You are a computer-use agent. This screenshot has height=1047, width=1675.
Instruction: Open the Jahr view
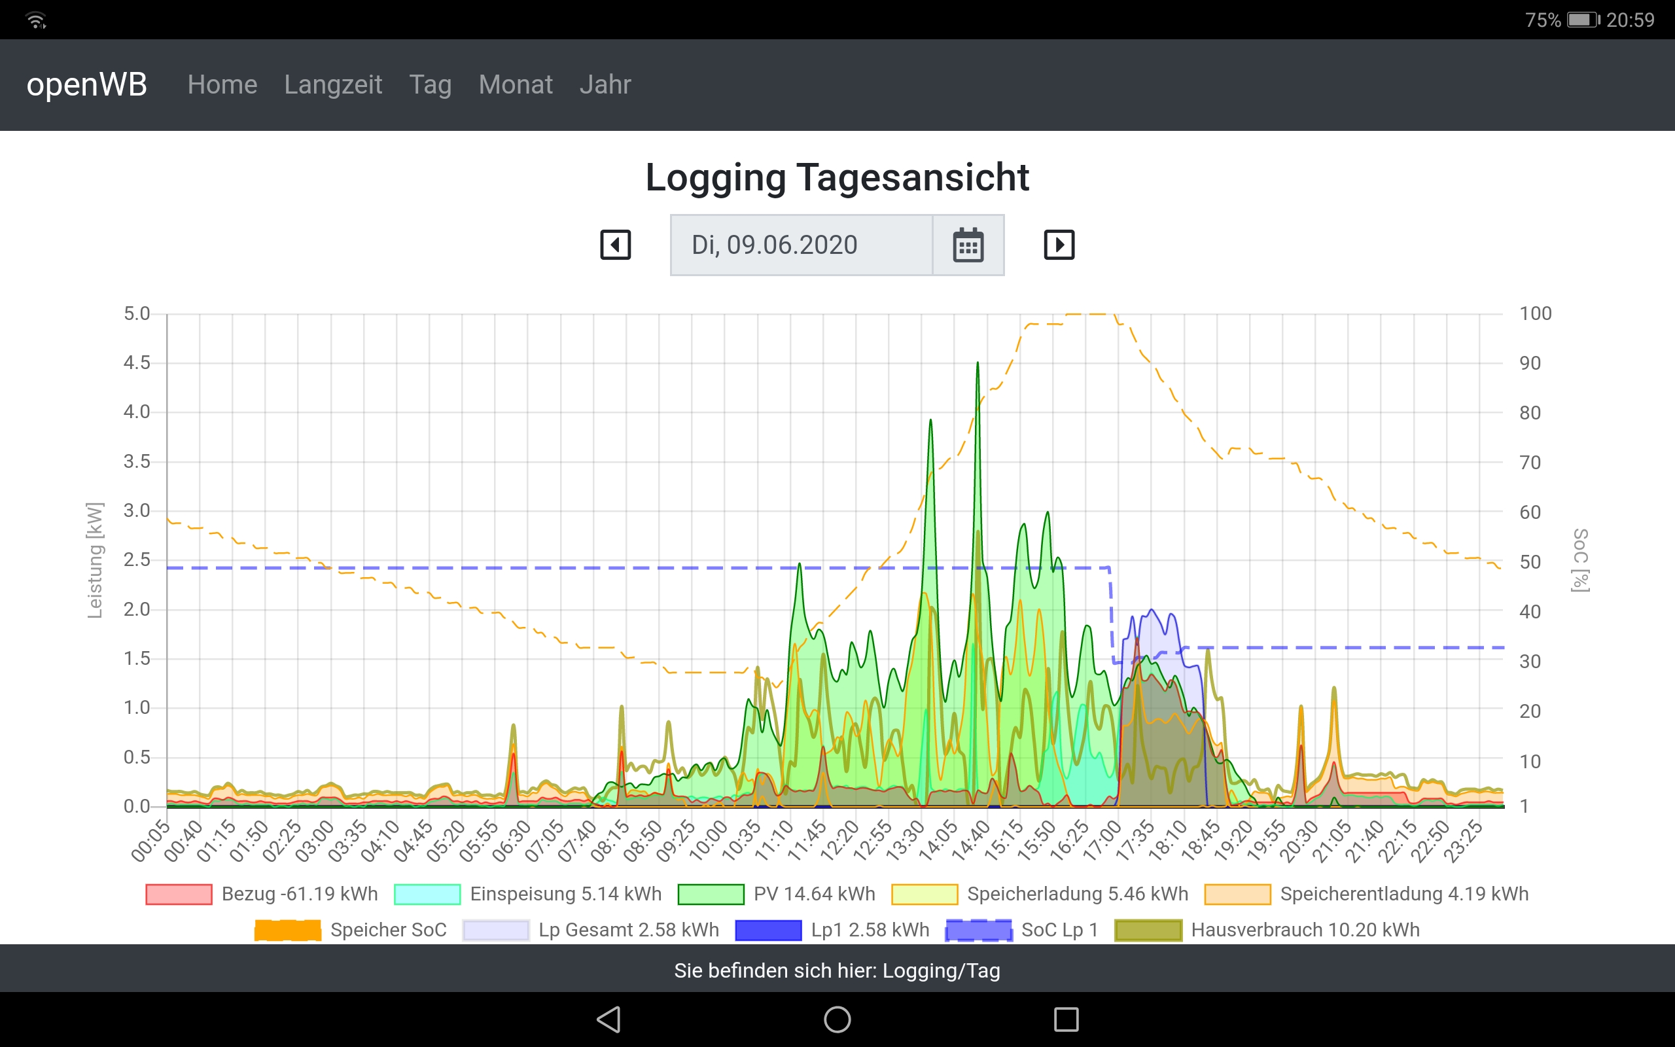pyautogui.click(x=605, y=84)
